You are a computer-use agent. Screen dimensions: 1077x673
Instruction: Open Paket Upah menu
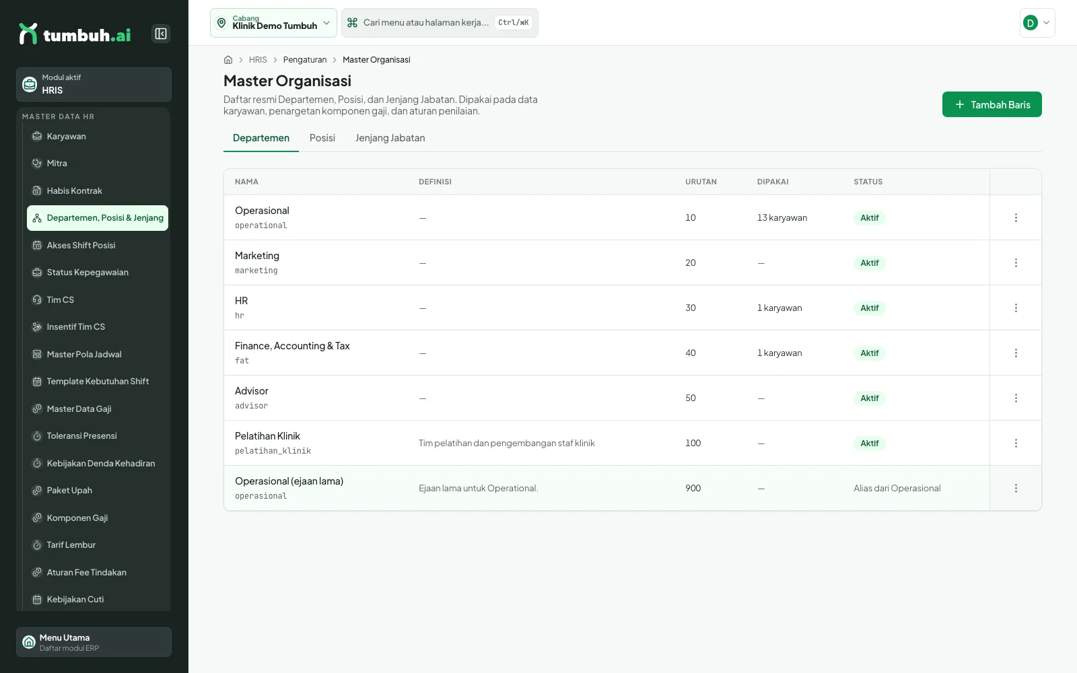point(98,491)
